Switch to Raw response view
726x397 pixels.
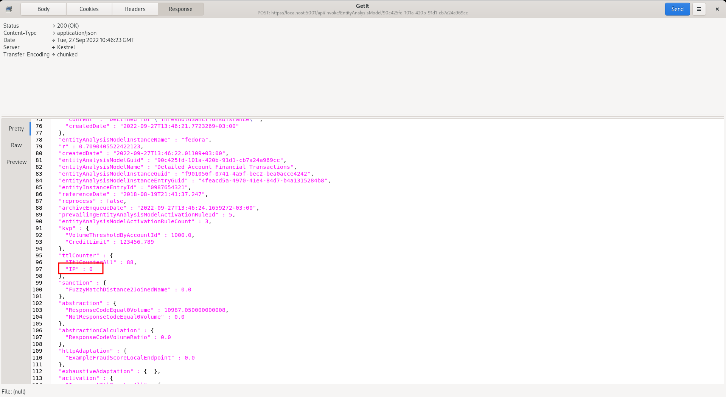pos(16,145)
